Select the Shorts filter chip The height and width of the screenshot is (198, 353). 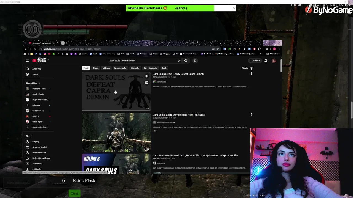[95, 68]
